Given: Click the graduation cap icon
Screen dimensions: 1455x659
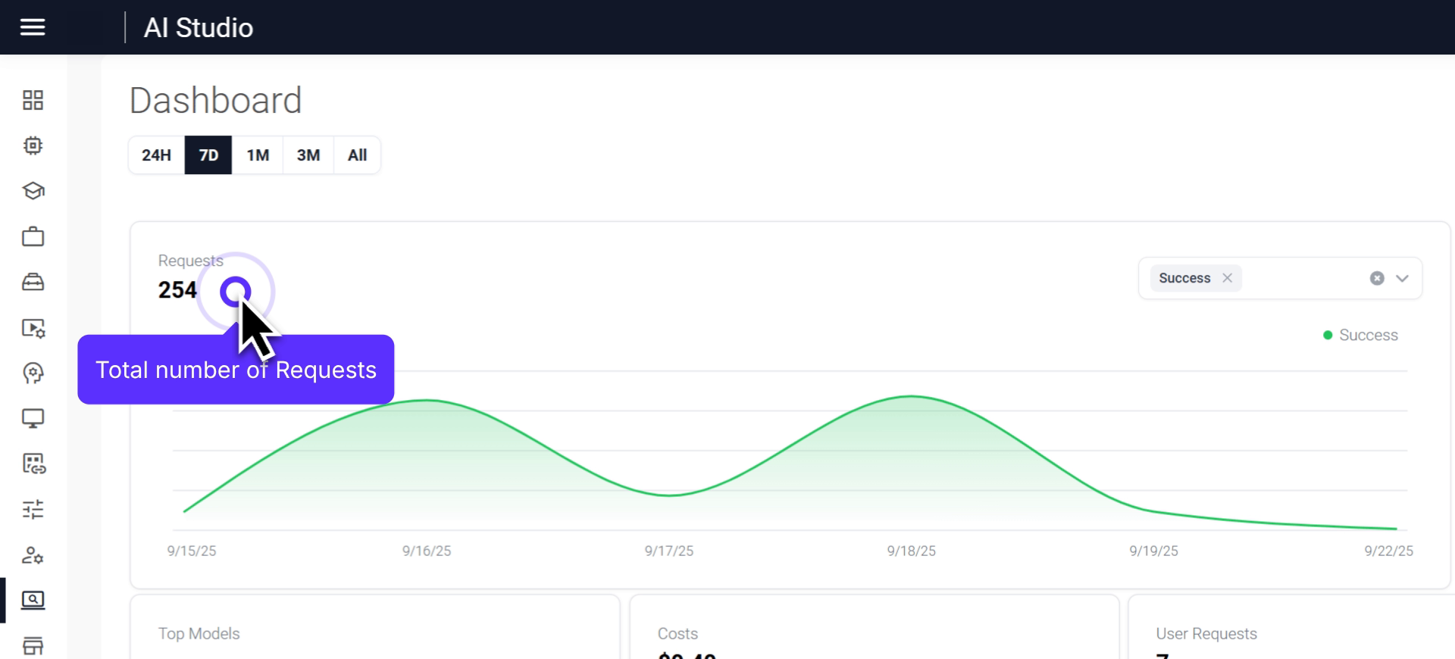Looking at the screenshot, I should pyautogui.click(x=33, y=191).
